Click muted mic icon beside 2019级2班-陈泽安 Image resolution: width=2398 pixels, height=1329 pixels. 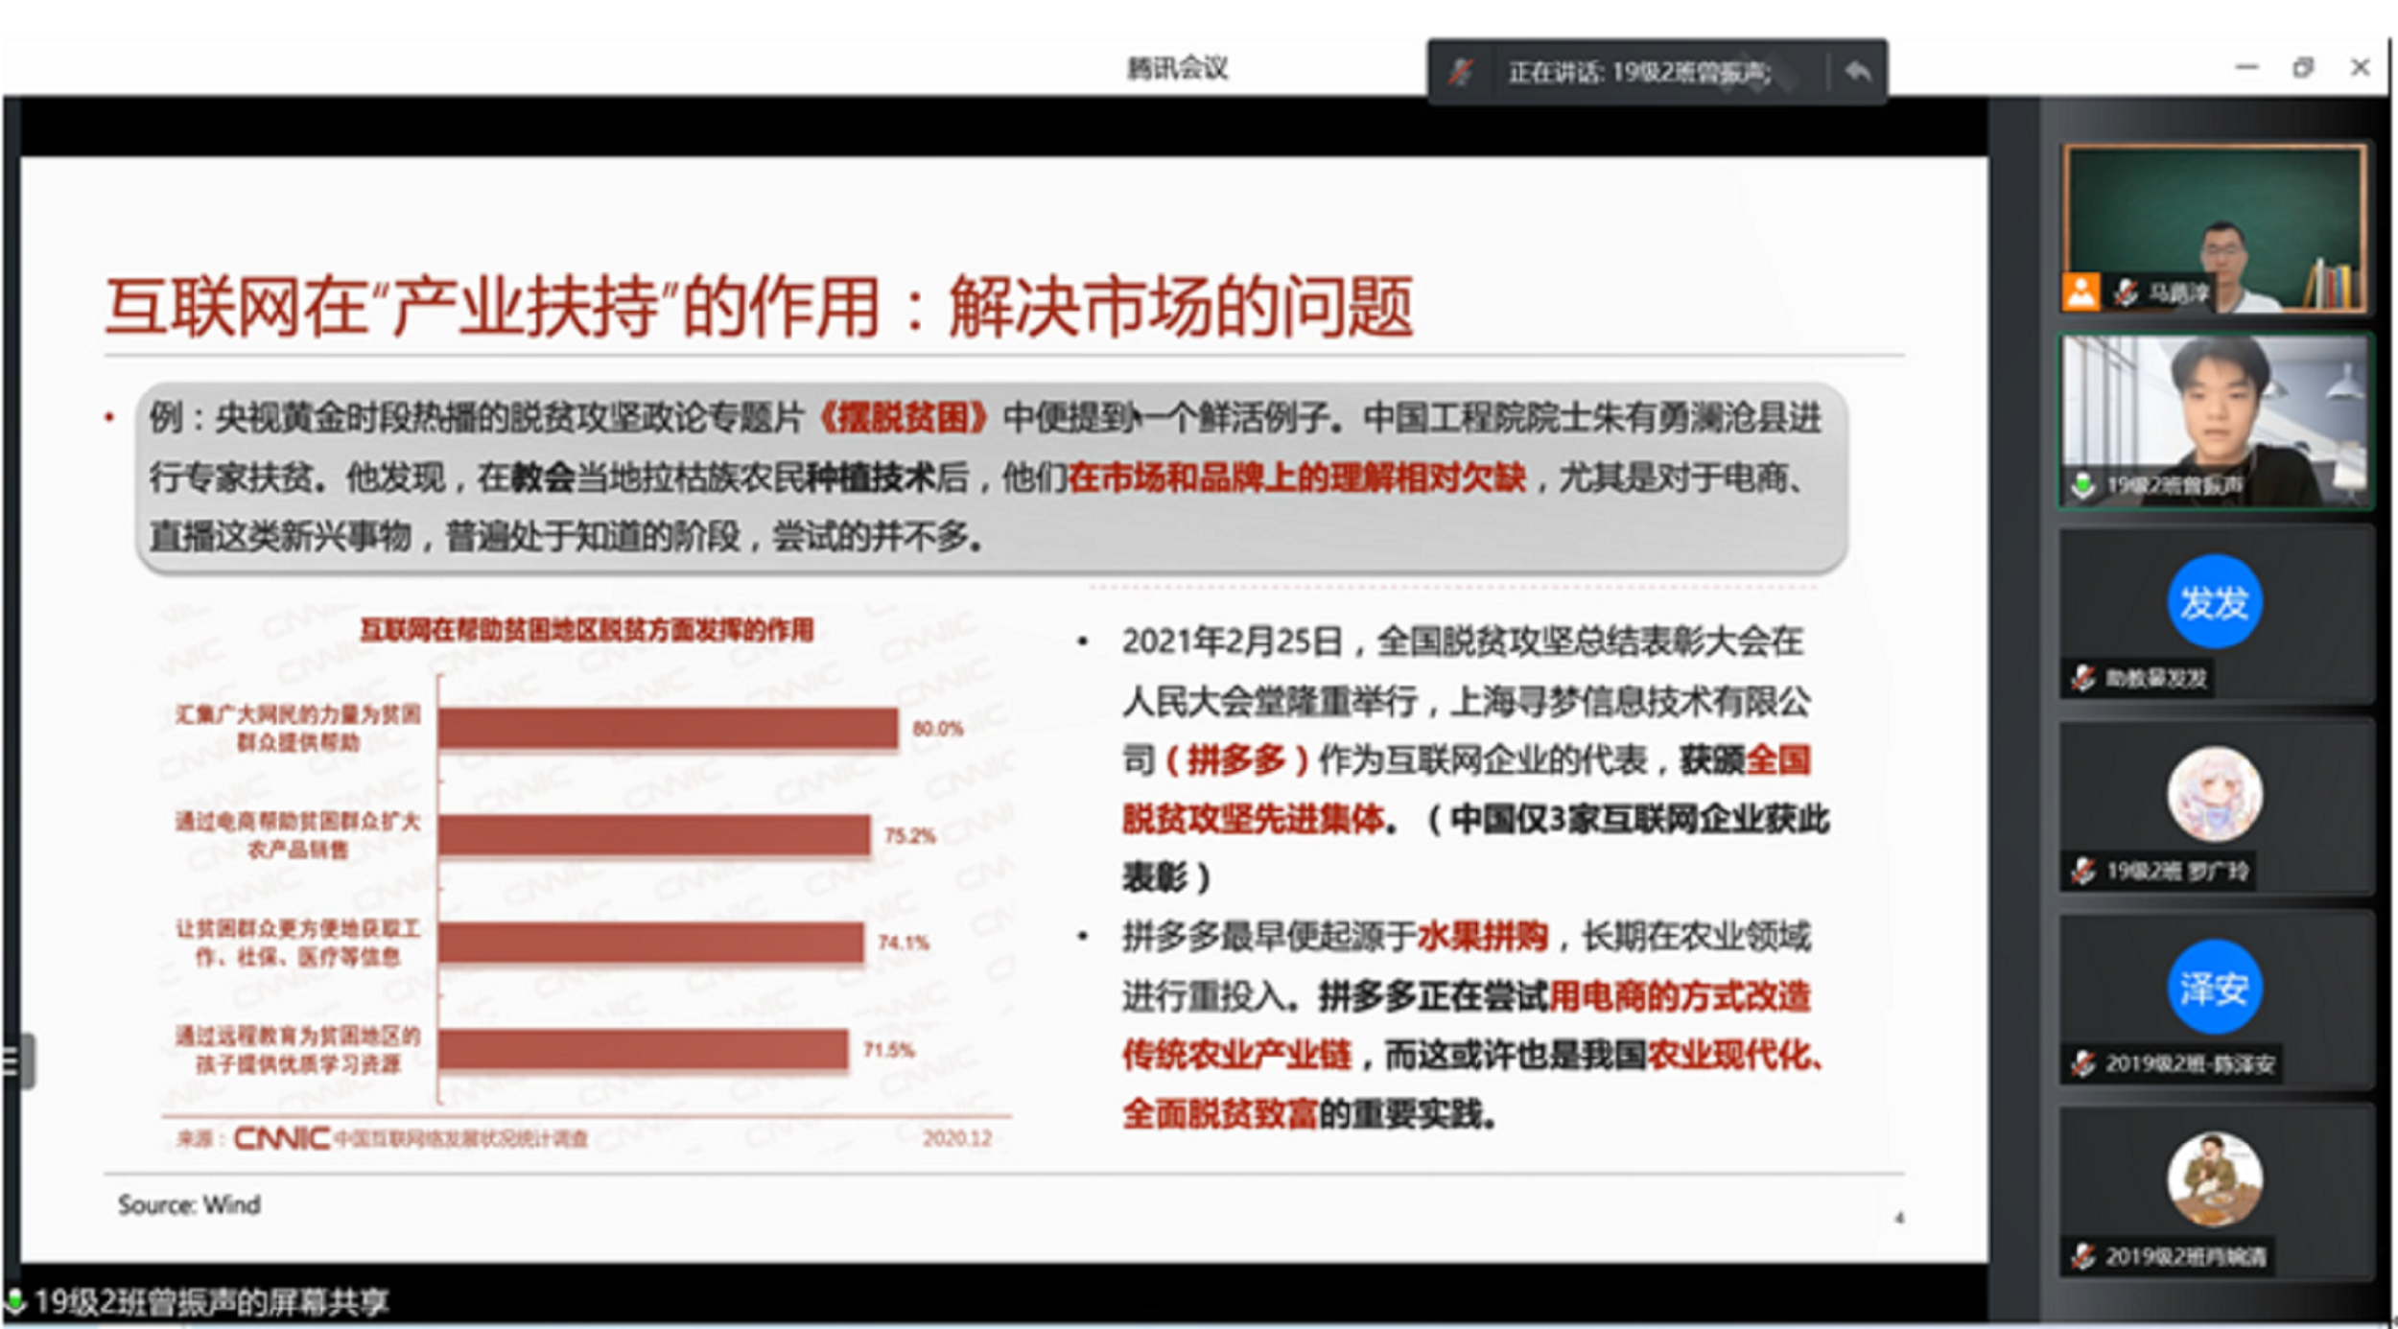point(2081,1064)
